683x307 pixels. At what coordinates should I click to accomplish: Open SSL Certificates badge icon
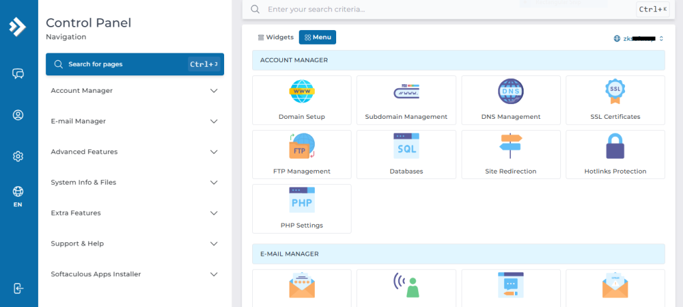(615, 91)
